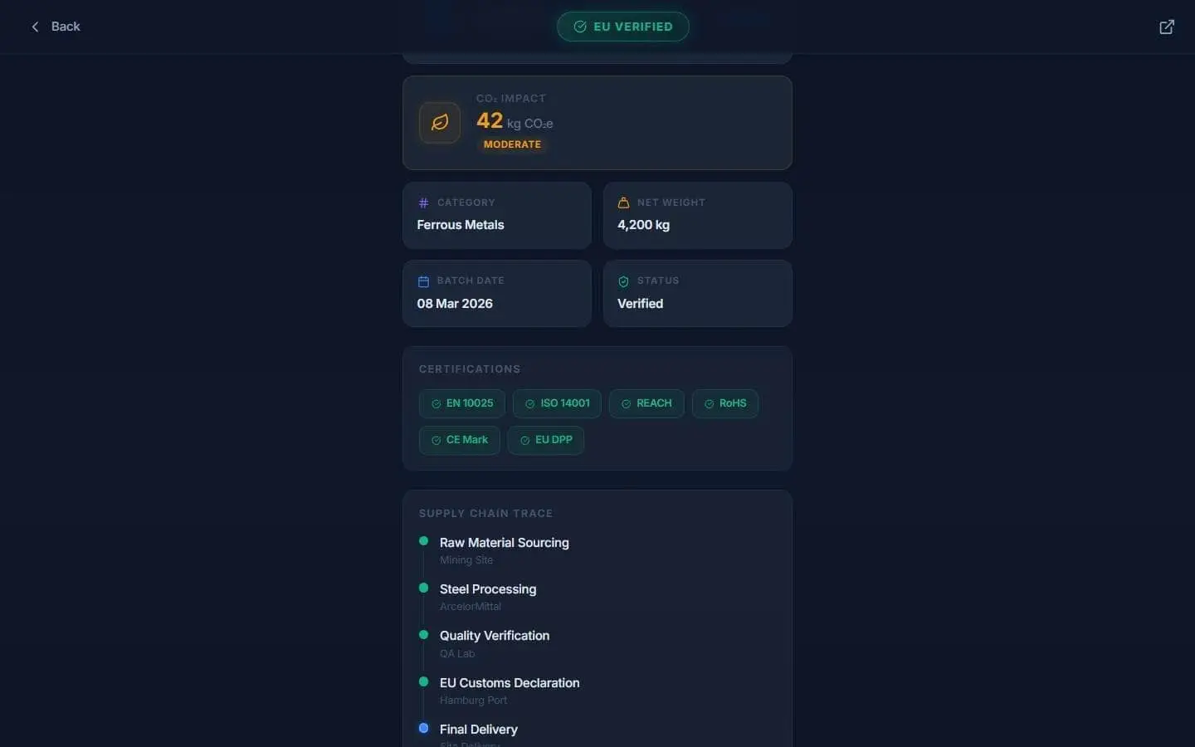Open the external link share icon
This screenshot has height=747, width=1195.
tap(1167, 27)
